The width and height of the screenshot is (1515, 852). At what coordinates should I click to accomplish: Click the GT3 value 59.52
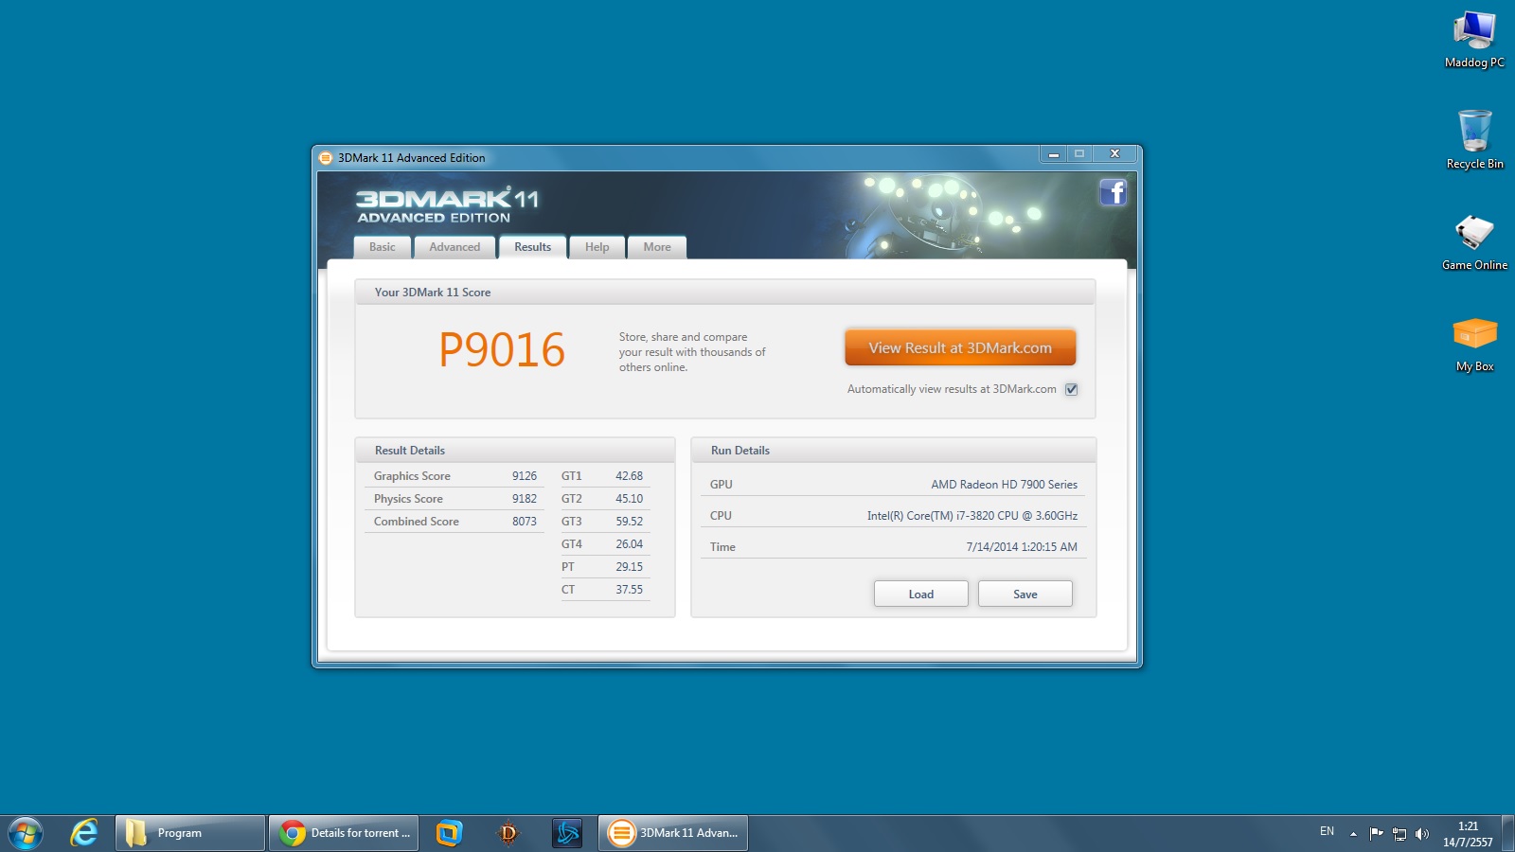[629, 522]
